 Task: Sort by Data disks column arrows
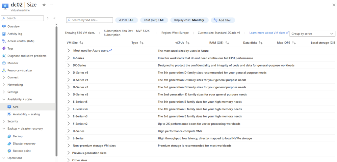pos(261,43)
